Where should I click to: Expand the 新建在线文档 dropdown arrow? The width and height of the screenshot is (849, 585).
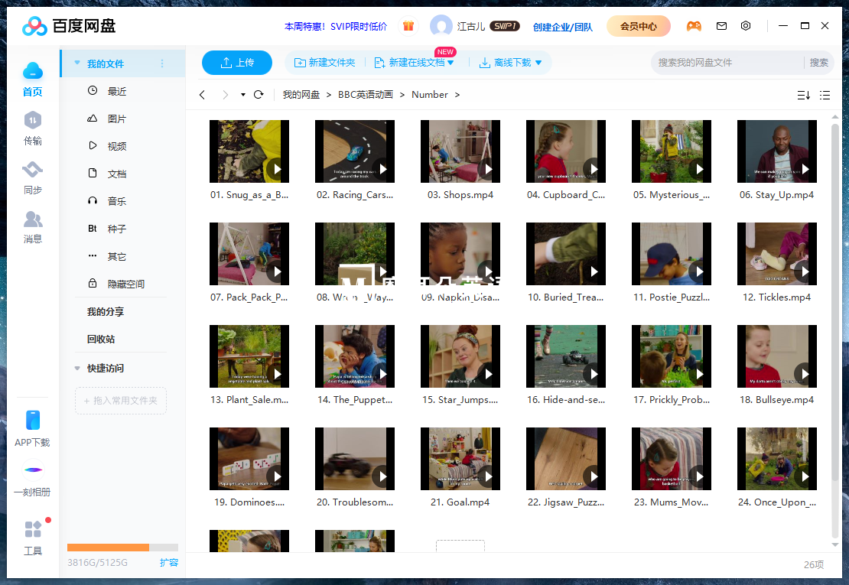pos(451,63)
